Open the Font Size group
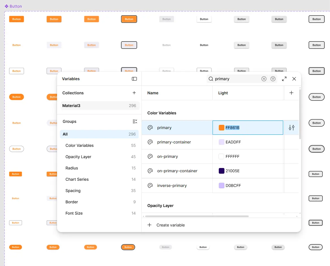 99,213
